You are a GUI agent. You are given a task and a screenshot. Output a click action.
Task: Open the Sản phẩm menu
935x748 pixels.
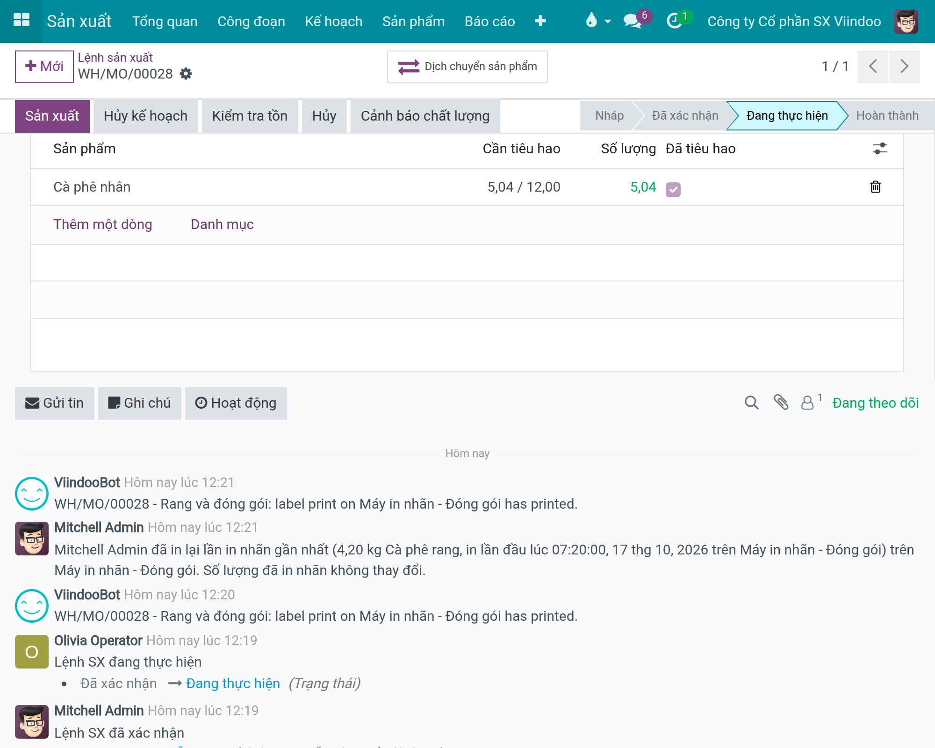(x=414, y=22)
